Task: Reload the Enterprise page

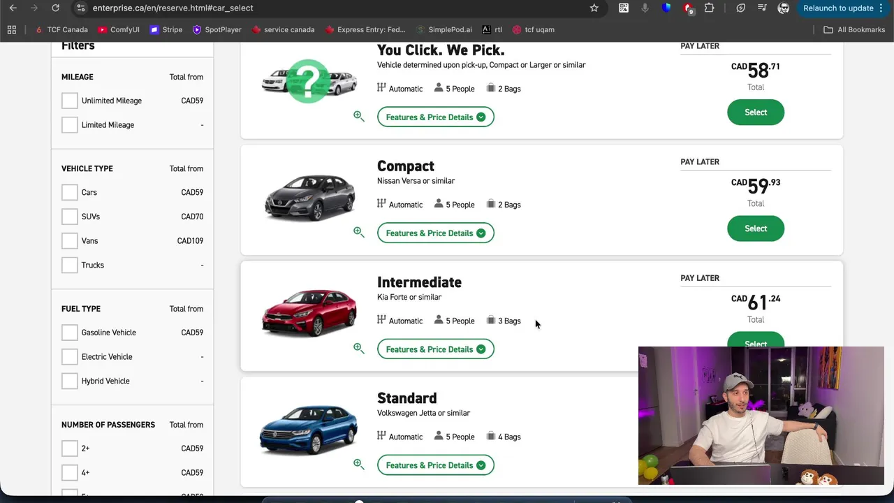Action: pyautogui.click(x=55, y=8)
